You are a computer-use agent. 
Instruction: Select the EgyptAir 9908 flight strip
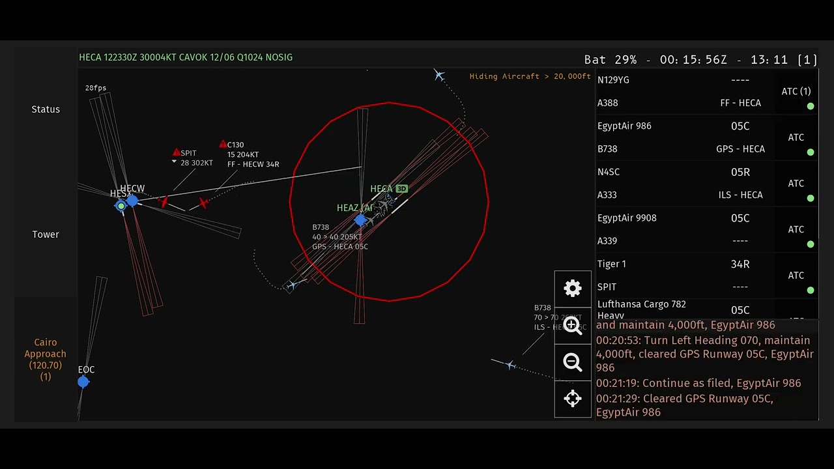pos(707,229)
